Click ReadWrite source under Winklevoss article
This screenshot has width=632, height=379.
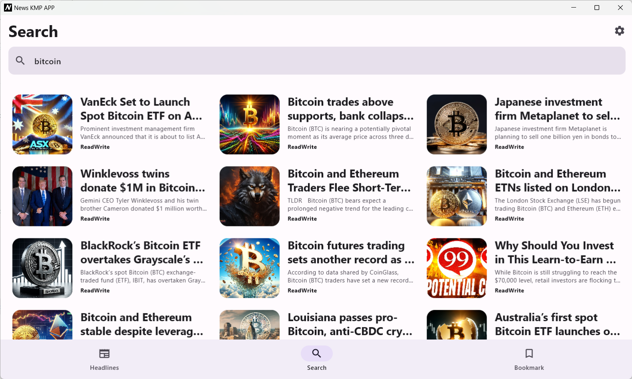pyautogui.click(x=95, y=218)
